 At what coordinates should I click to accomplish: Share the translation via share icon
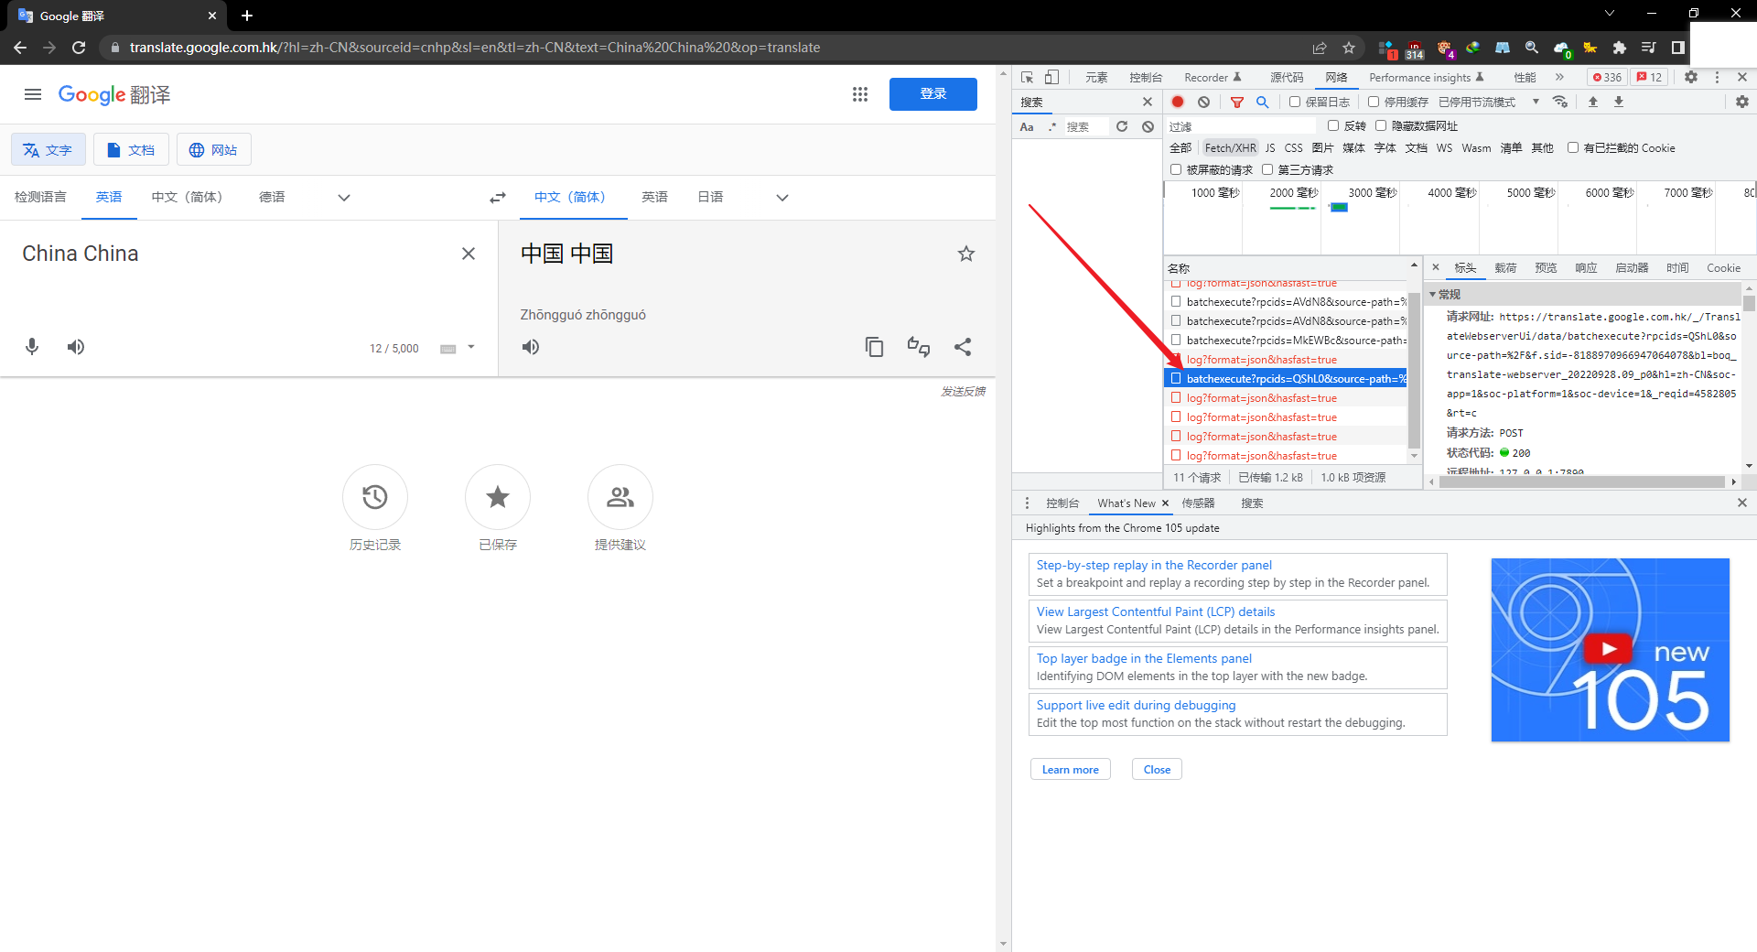click(963, 347)
